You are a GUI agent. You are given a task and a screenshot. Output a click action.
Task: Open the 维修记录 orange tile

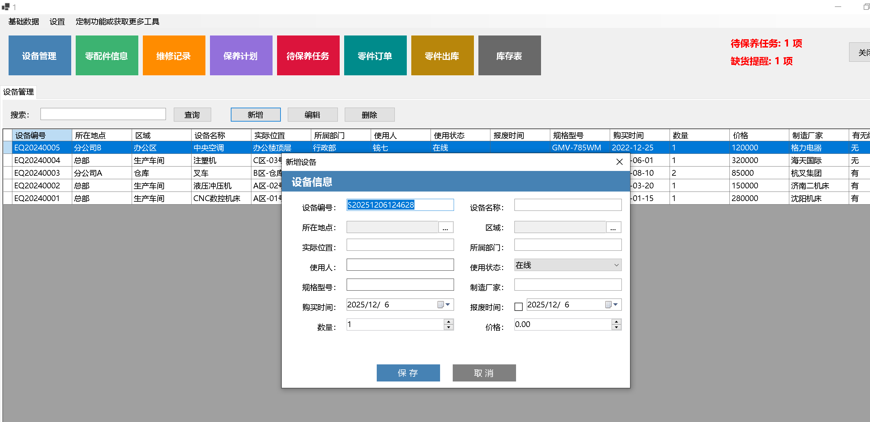(x=173, y=56)
